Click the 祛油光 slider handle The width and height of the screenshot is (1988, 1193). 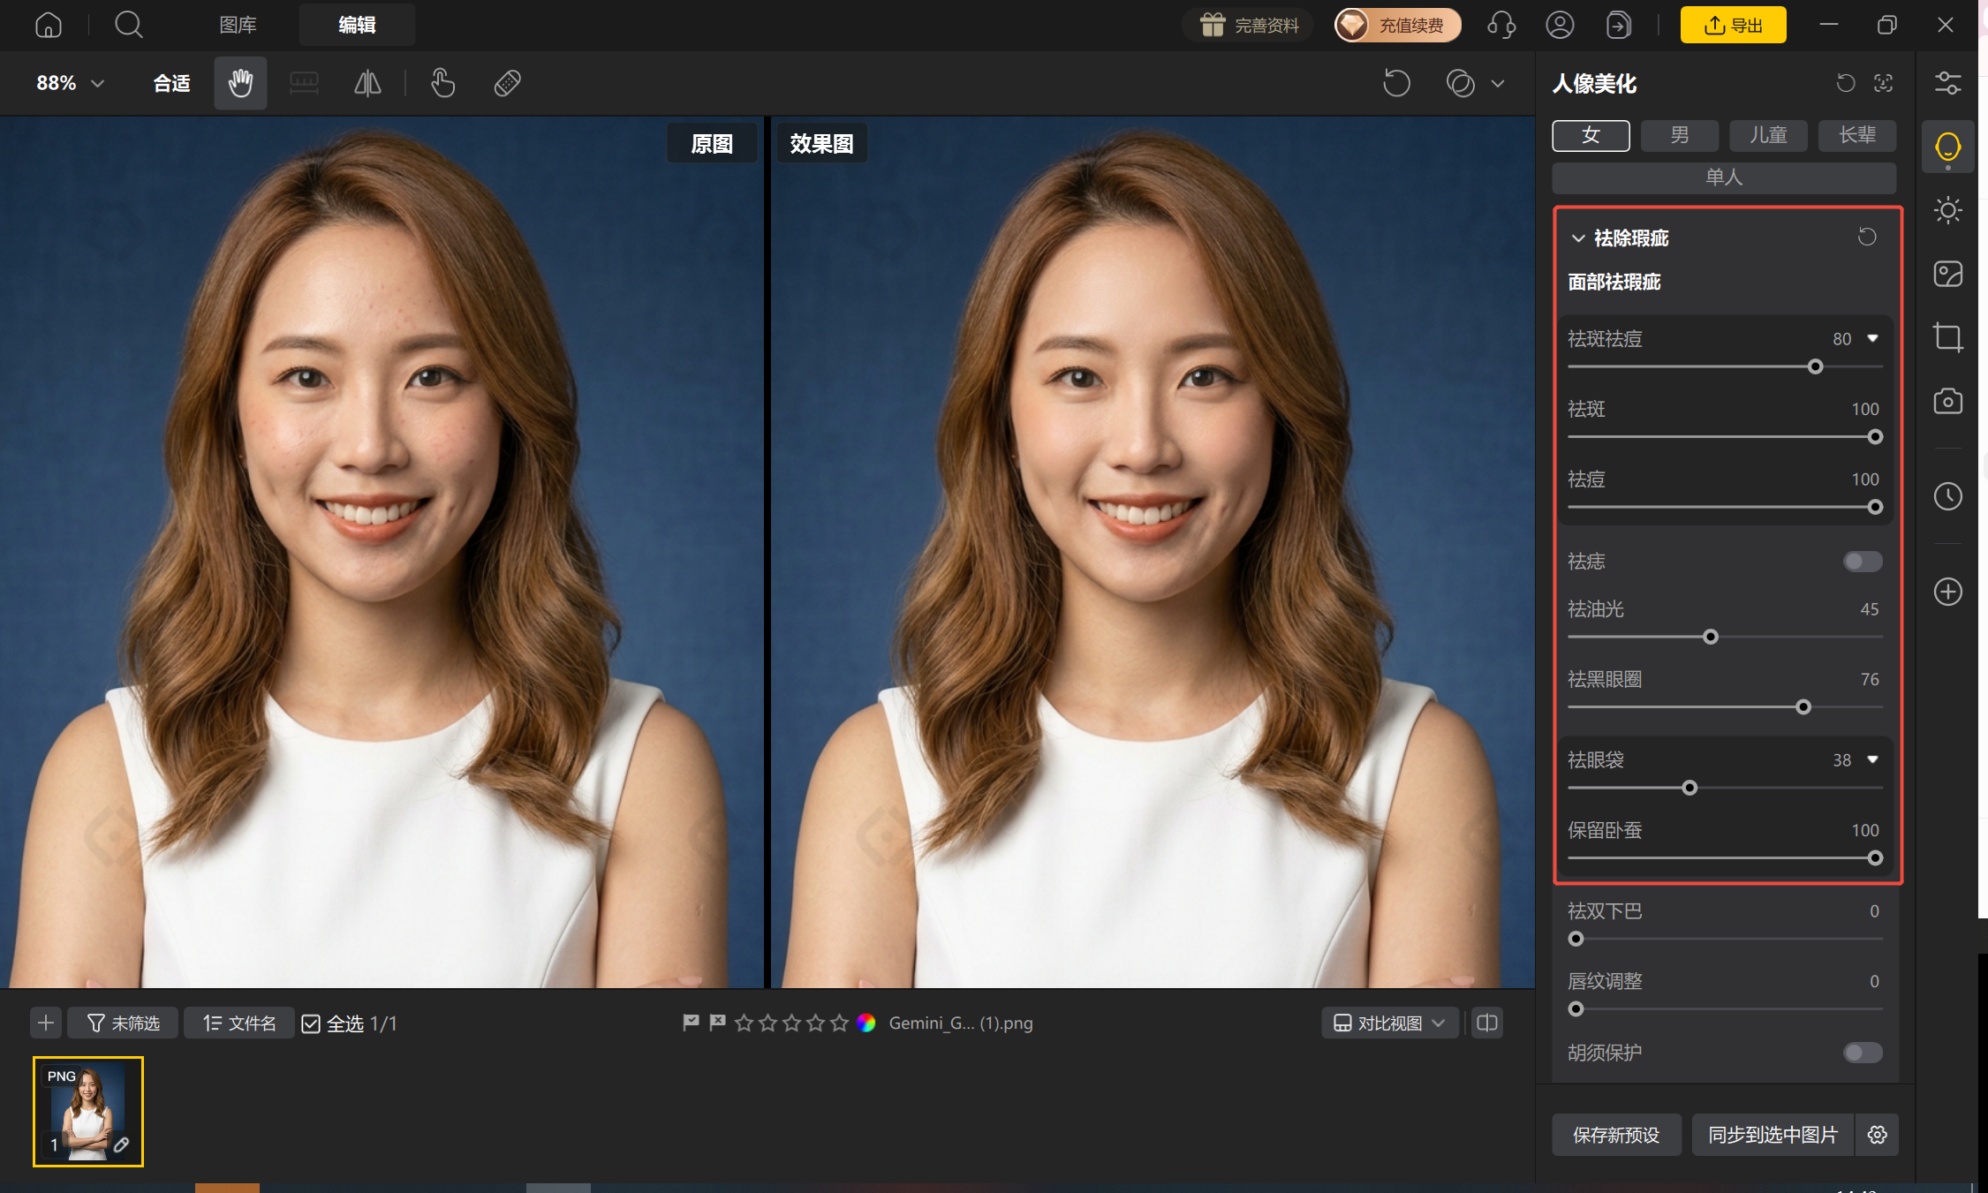tap(1711, 637)
